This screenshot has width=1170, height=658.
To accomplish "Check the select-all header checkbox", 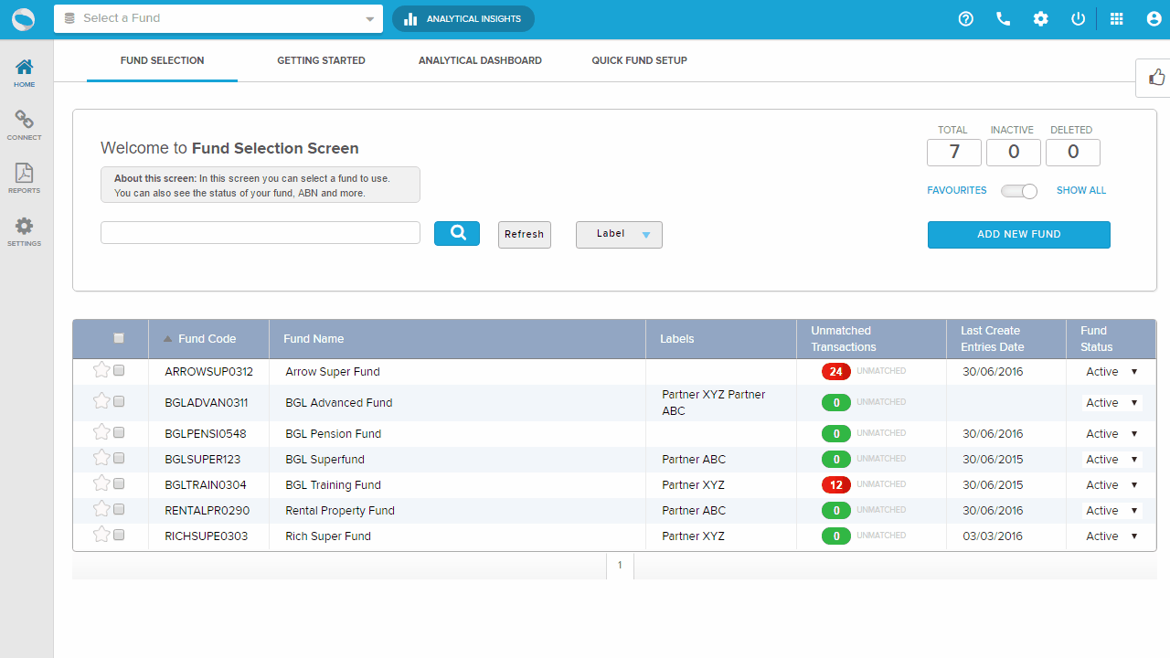I will [119, 338].
